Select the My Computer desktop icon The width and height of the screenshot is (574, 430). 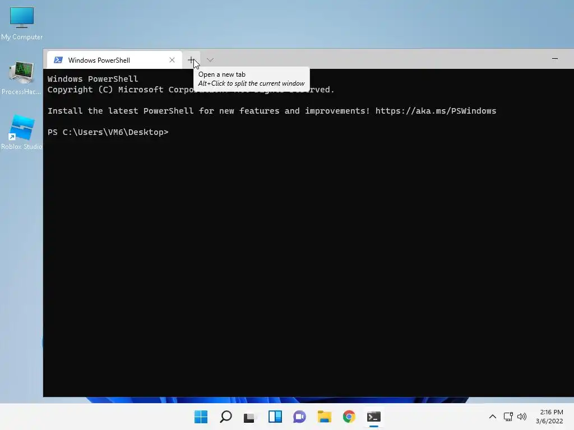pos(22,23)
